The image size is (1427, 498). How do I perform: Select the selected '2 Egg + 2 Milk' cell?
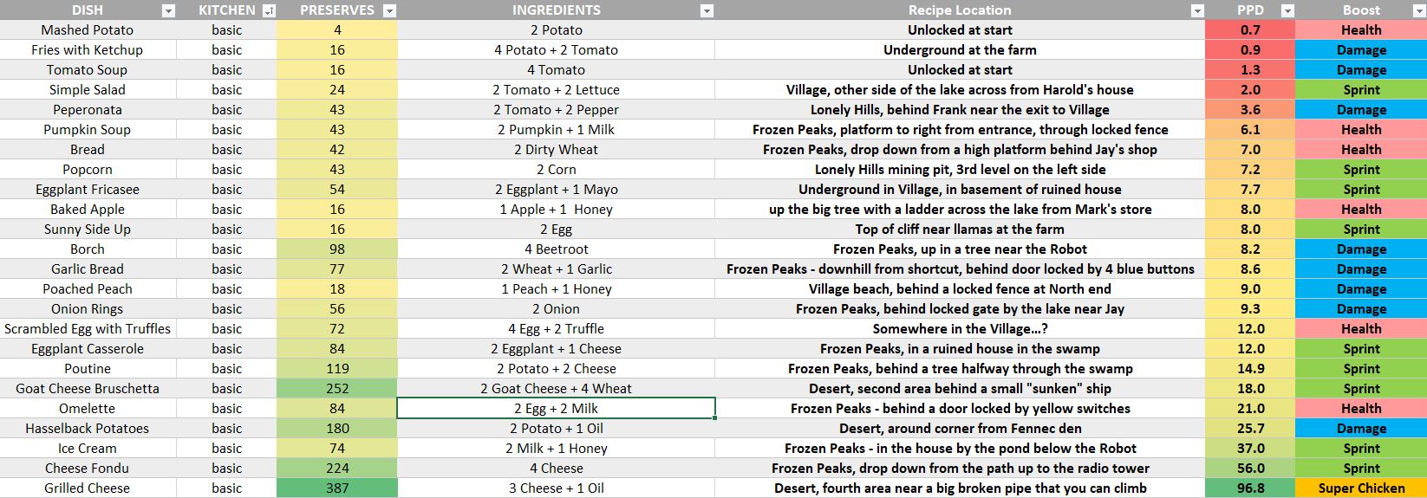tap(556, 409)
